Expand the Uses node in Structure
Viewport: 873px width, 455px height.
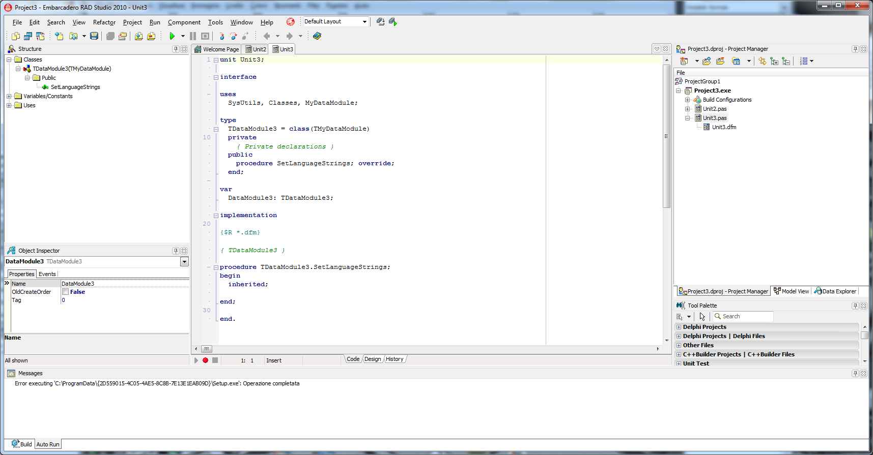coord(9,105)
